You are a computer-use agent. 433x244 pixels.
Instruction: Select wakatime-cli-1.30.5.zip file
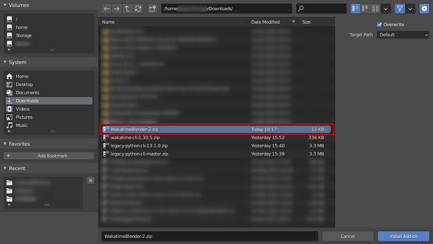[217, 138]
